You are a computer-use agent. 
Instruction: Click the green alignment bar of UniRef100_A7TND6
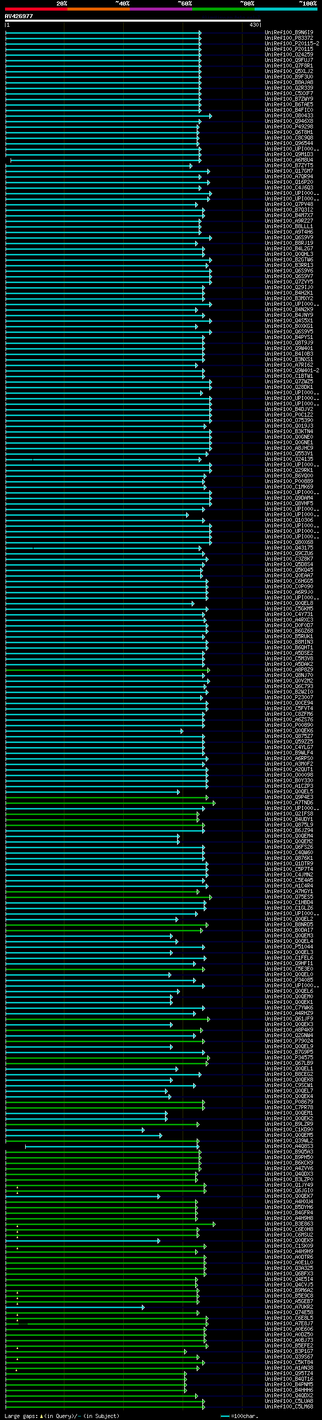110,802
